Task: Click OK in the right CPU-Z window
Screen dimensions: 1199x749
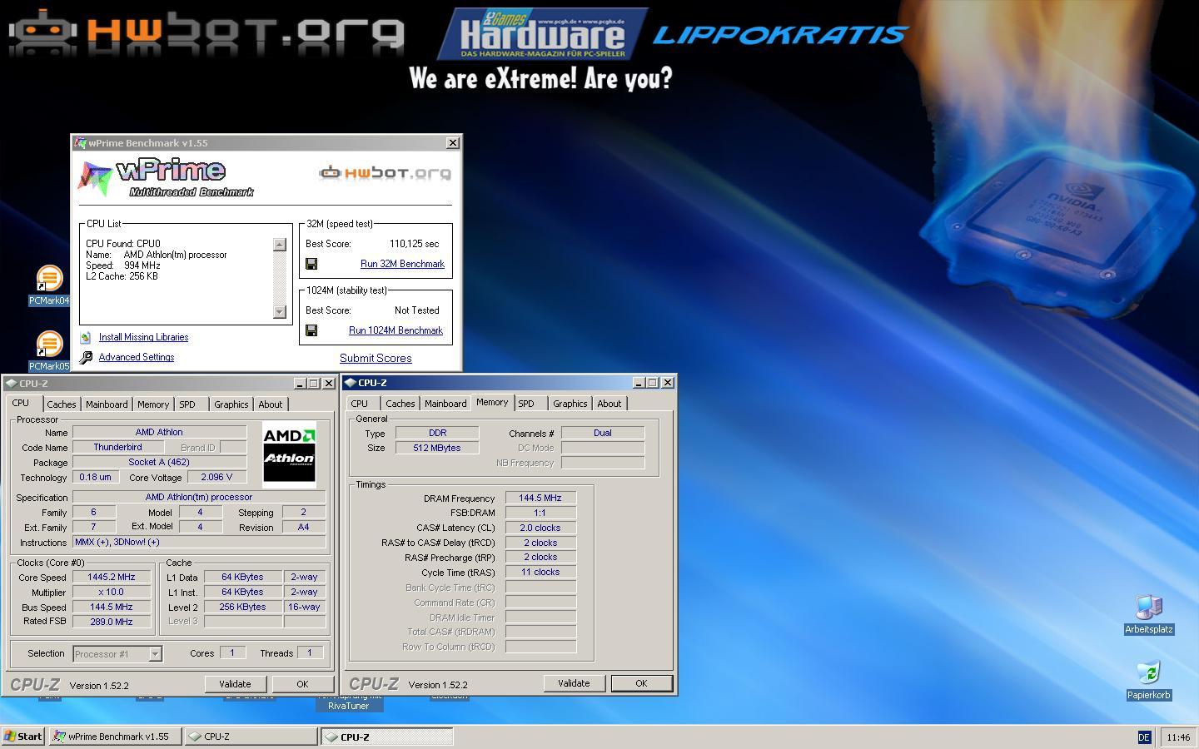Action: pyautogui.click(x=641, y=683)
